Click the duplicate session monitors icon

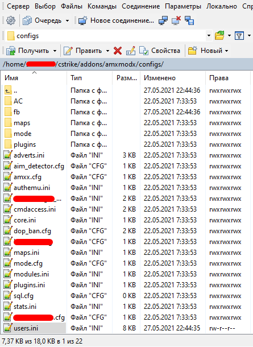pos(189,20)
